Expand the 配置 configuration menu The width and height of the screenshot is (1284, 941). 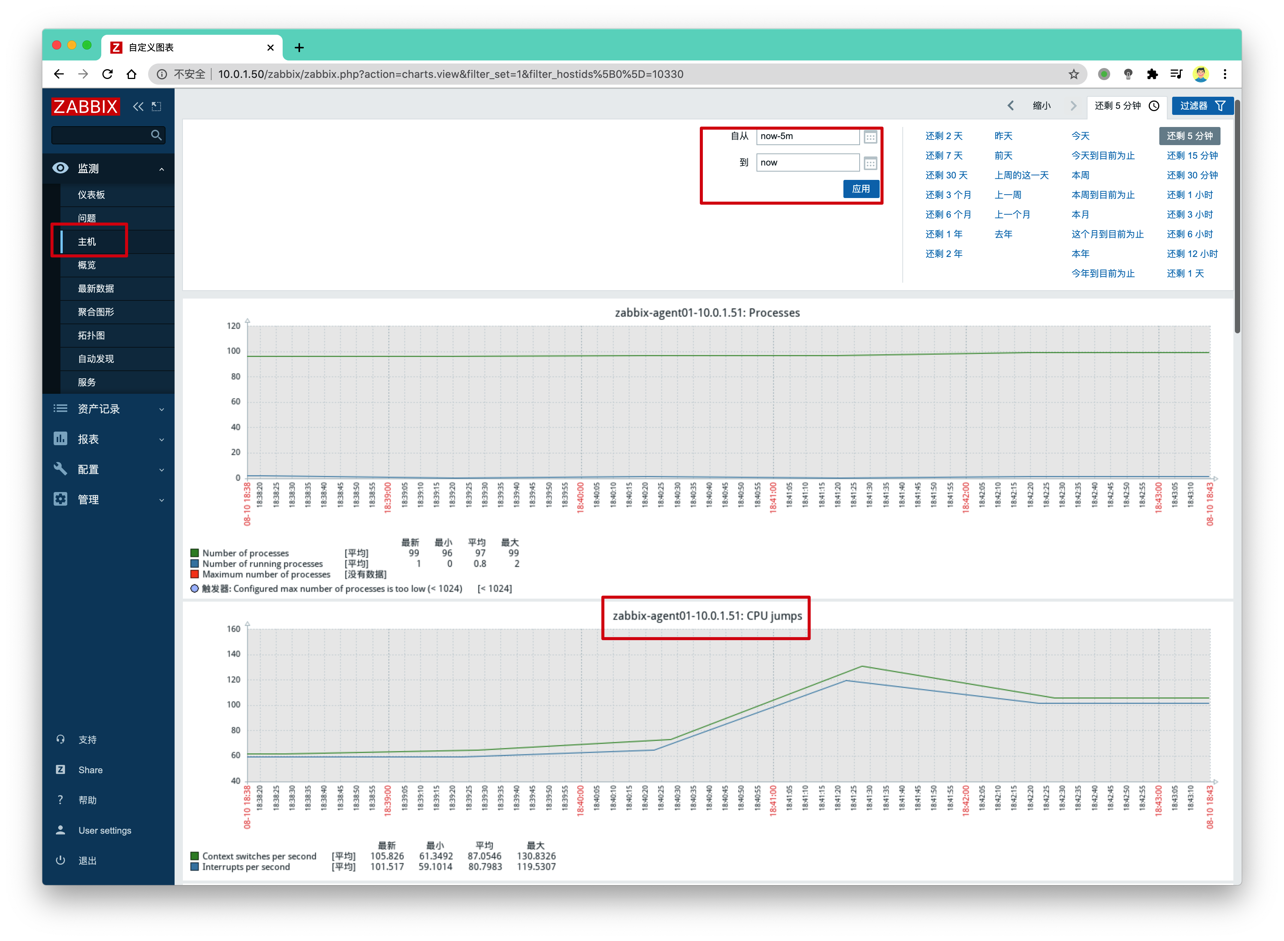(108, 469)
